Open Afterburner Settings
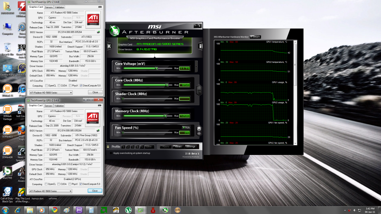This screenshot has width=381, height=214. [190, 146]
